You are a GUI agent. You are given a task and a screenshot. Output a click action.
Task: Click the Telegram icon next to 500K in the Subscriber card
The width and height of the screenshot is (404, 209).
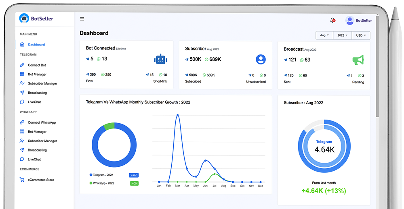(187, 59)
